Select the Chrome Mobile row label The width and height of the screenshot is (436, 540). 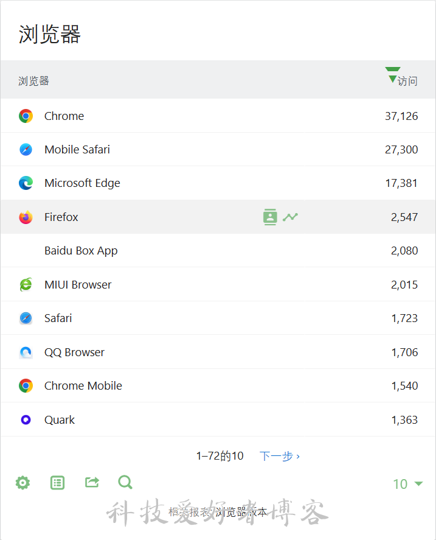click(83, 386)
